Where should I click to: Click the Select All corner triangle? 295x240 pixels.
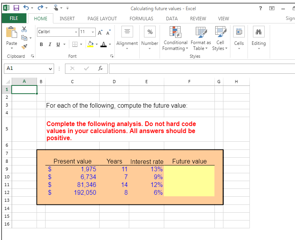[x=7, y=82]
